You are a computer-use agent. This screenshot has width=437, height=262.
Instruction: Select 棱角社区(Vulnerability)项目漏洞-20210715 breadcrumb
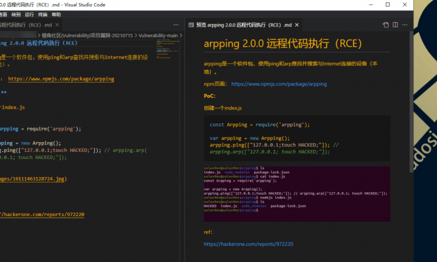87,36
